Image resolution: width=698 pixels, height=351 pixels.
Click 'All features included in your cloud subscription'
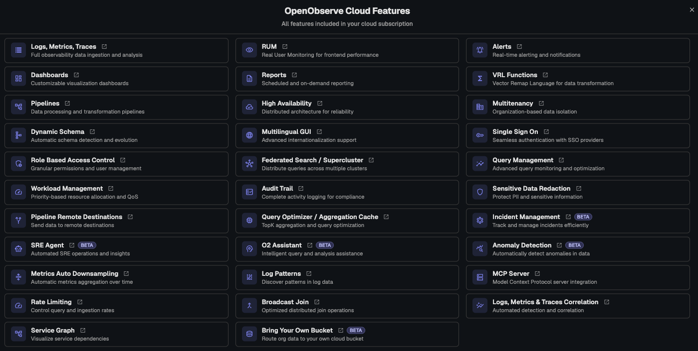coord(347,24)
